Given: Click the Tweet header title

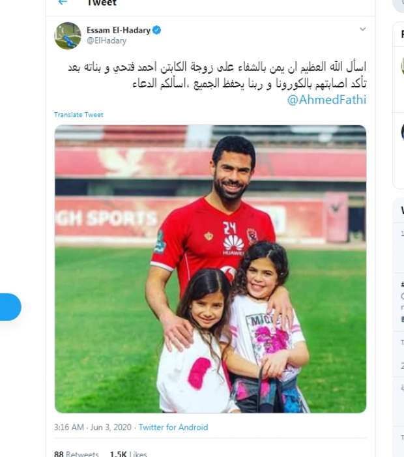Looking at the screenshot, I should 102,3.
